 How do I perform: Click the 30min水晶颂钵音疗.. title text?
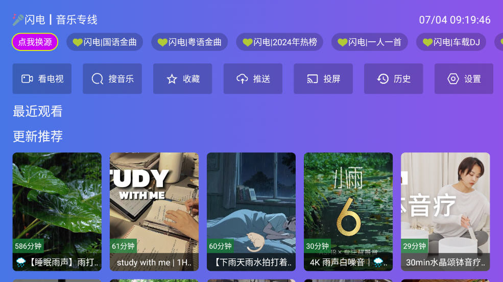(x=445, y=263)
